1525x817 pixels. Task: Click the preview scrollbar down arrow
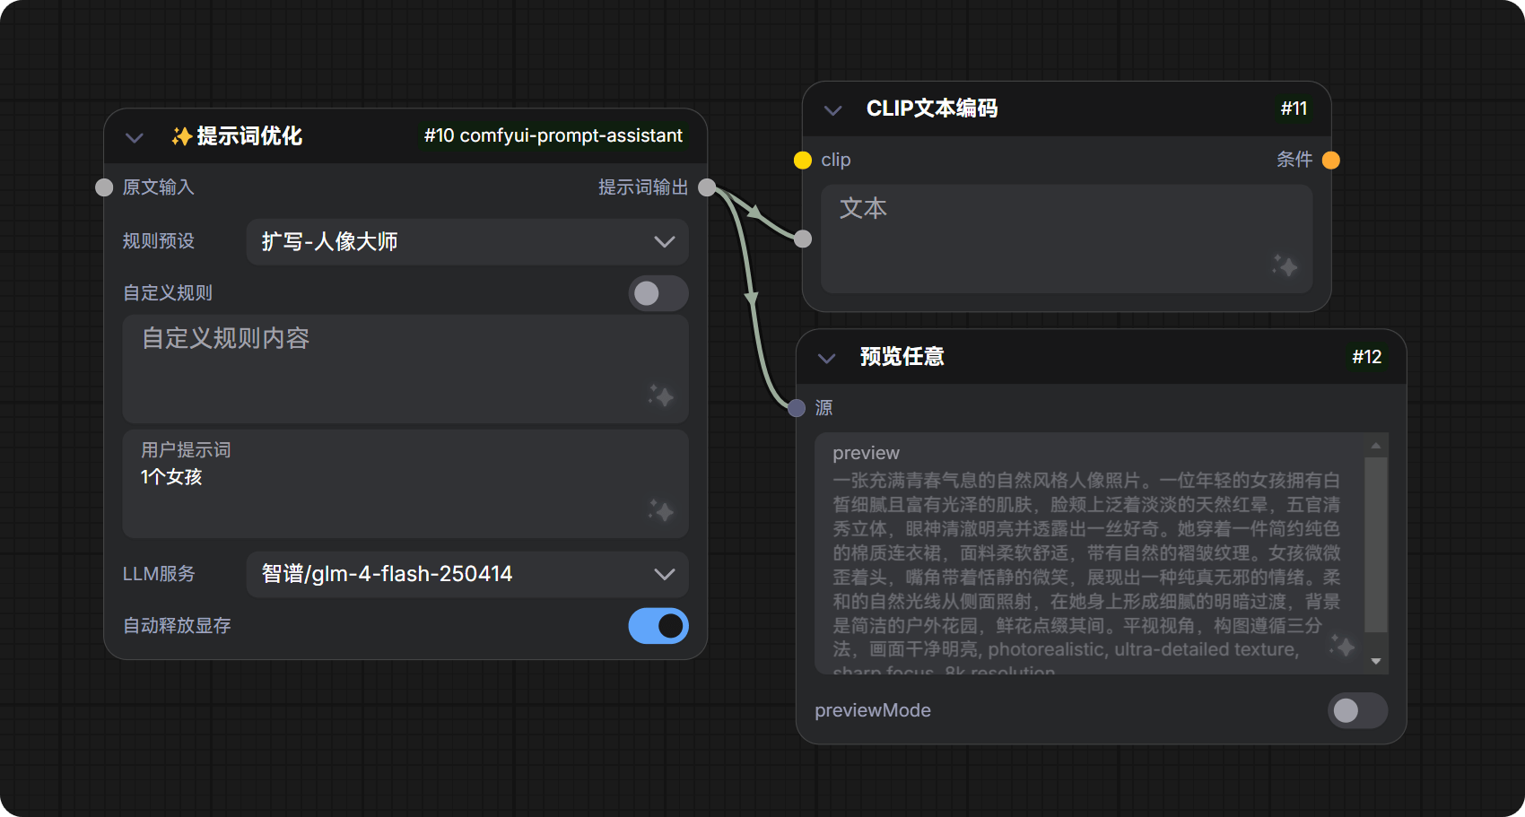pos(1375,661)
